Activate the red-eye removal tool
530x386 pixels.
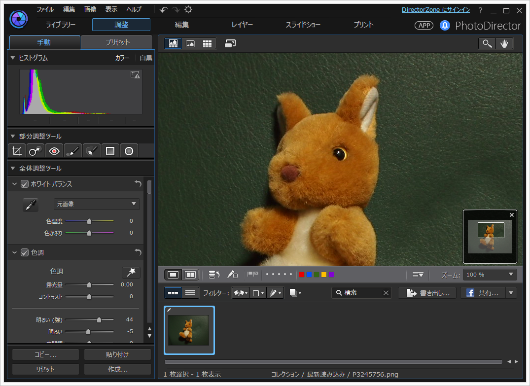(x=54, y=150)
